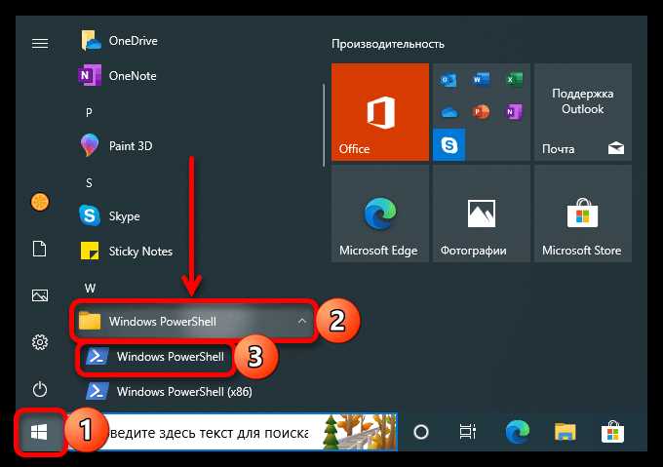
Task: Open the Почта mail tile
Action: pos(583,112)
